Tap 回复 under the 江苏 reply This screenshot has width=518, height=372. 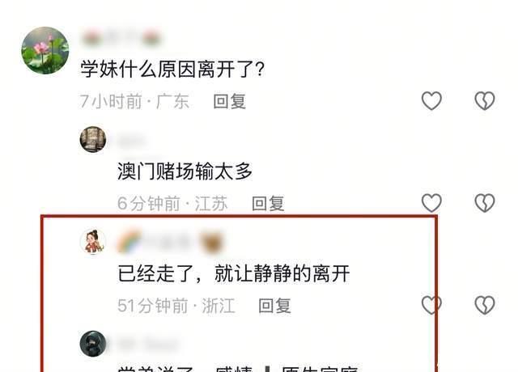268,203
